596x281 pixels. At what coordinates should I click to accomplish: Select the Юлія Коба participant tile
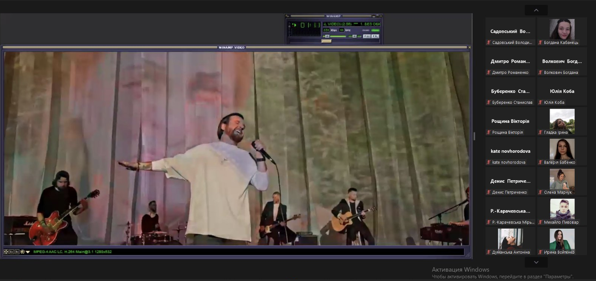[562, 91]
